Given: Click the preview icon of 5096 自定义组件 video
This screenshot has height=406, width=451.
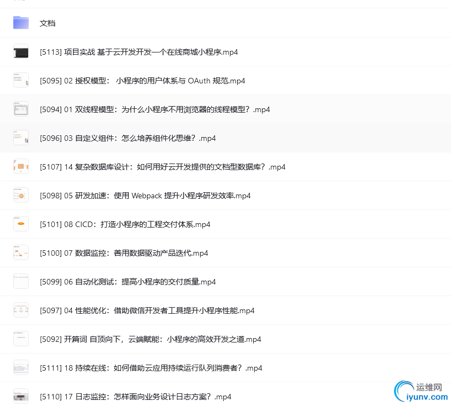Looking at the screenshot, I should (x=20, y=138).
